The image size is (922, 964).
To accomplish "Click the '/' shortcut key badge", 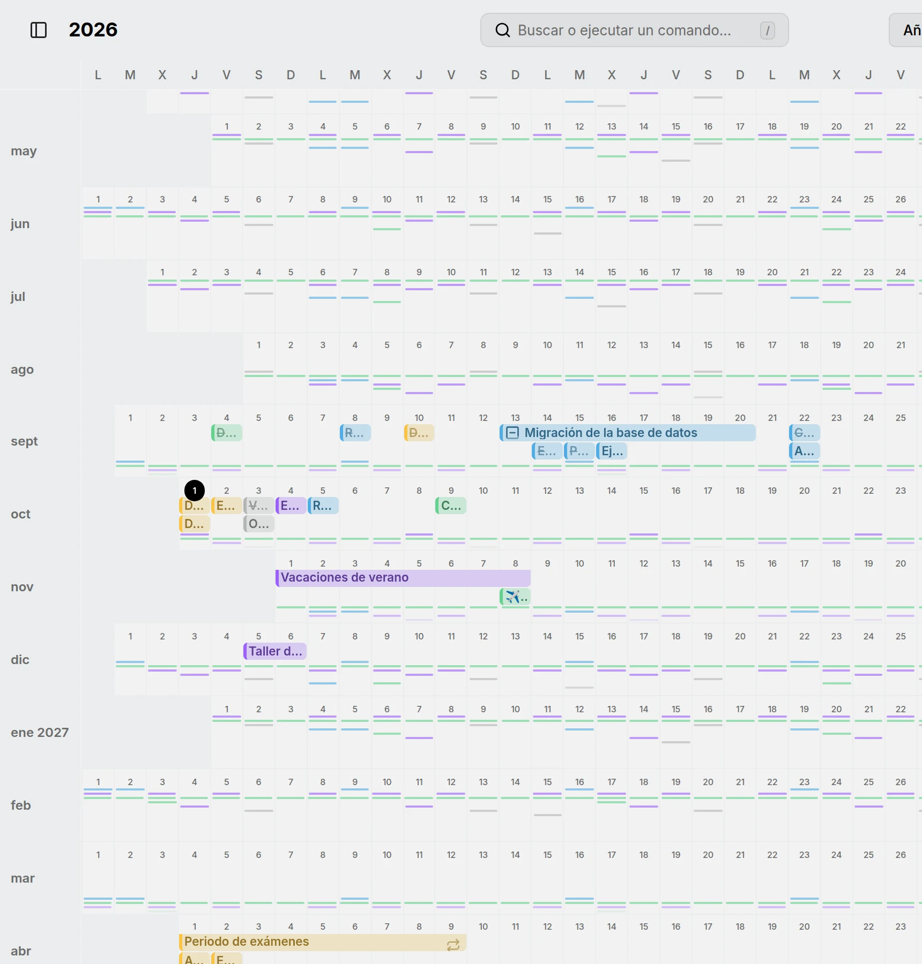I will [767, 31].
